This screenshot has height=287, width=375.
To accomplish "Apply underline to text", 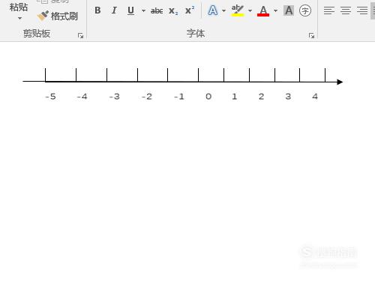I will pos(130,10).
